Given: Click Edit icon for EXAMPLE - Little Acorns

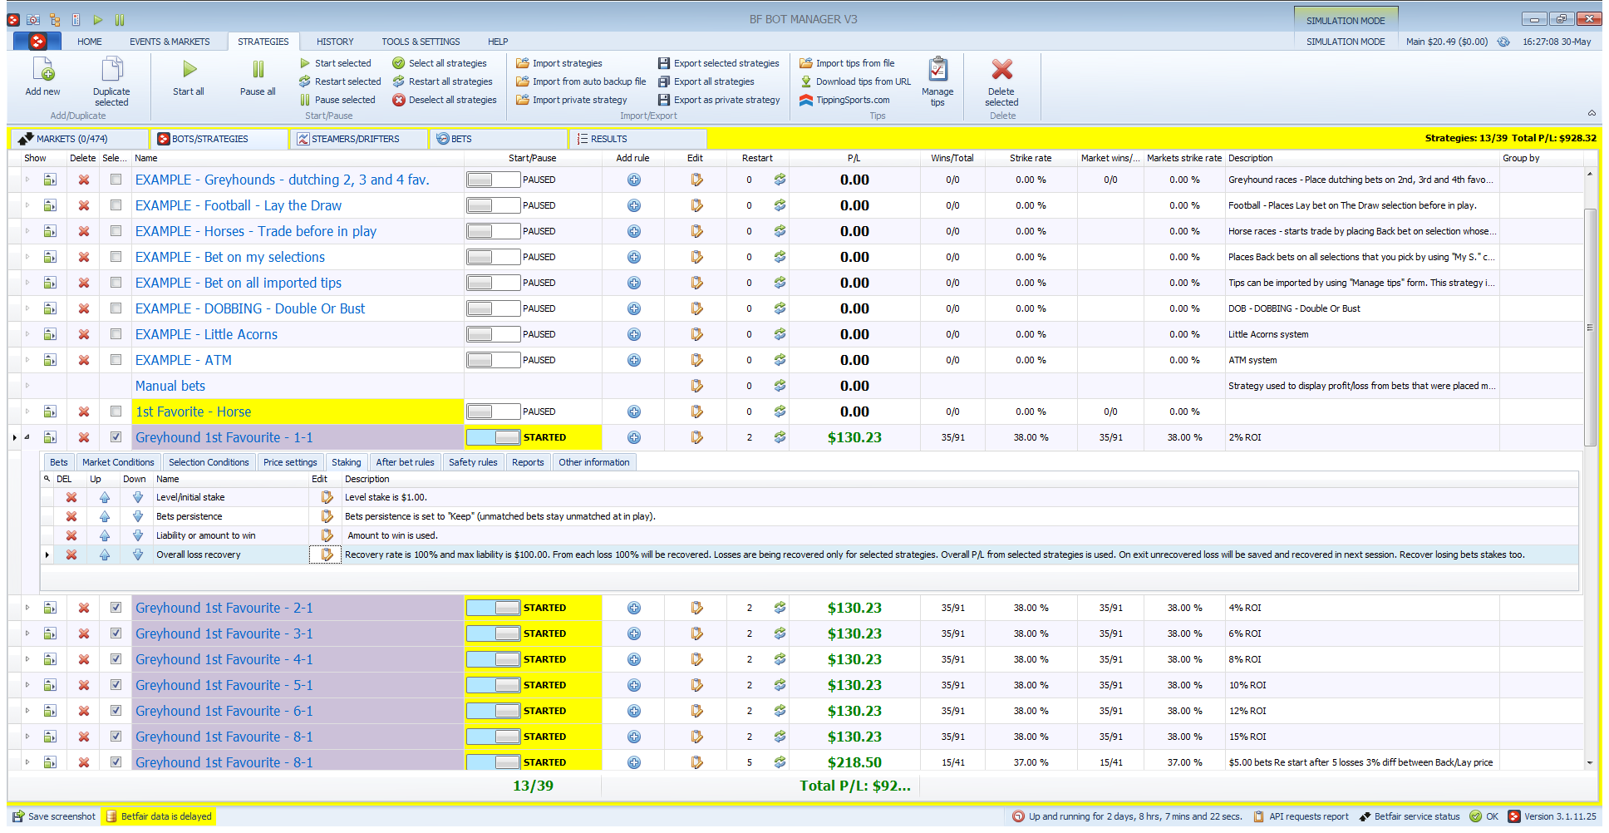Looking at the screenshot, I should [x=696, y=334].
